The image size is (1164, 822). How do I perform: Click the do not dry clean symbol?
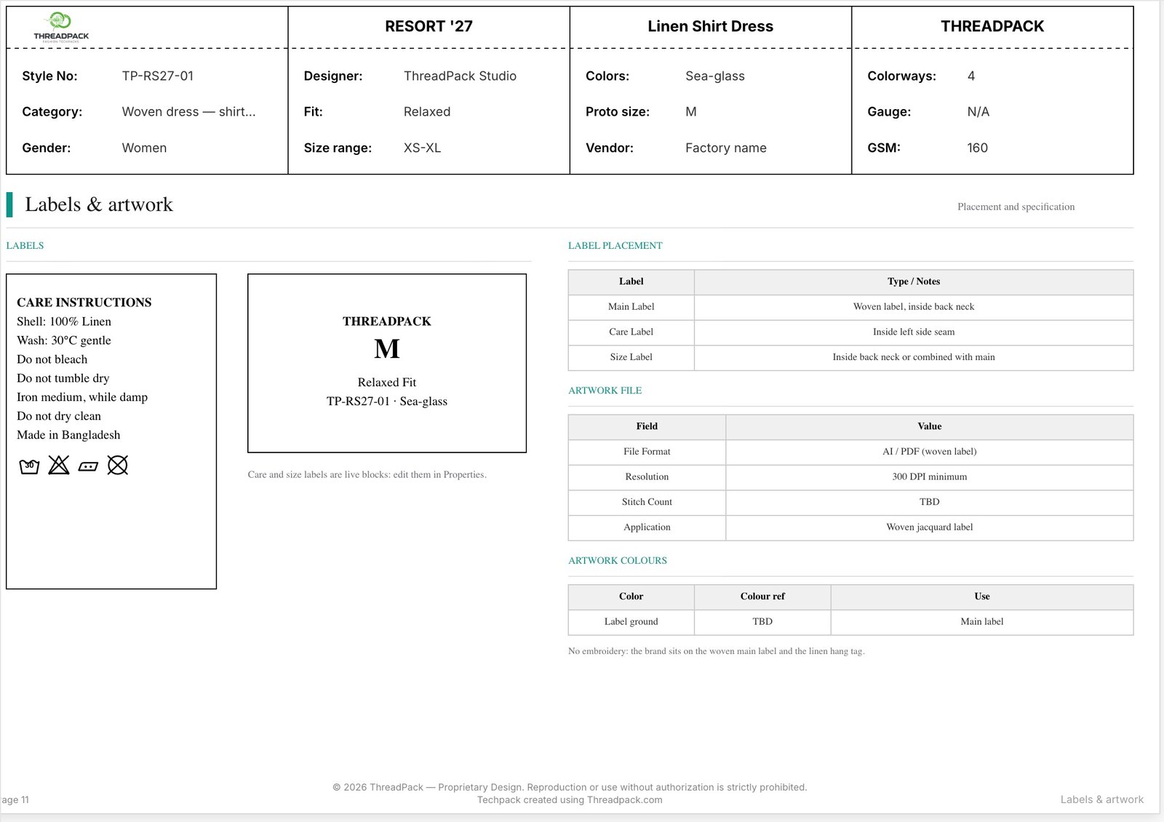pyautogui.click(x=118, y=465)
